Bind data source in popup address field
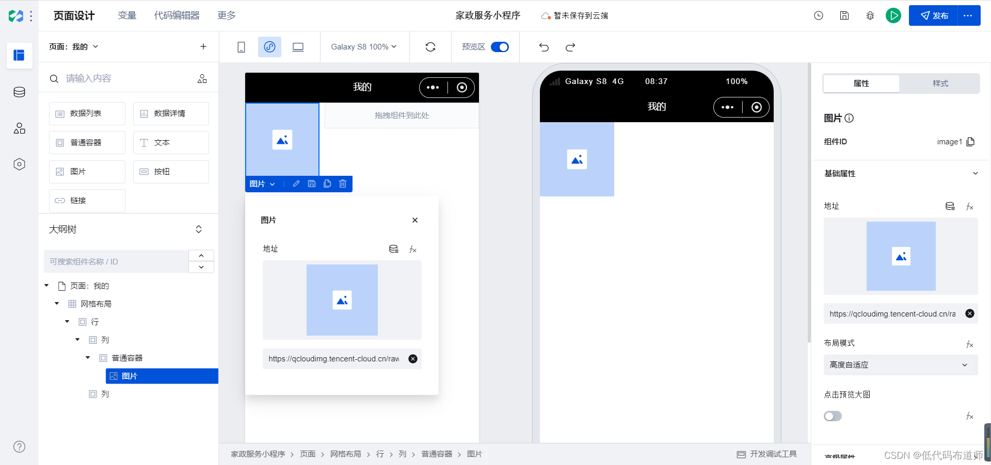The height and width of the screenshot is (465, 991). (394, 249)
